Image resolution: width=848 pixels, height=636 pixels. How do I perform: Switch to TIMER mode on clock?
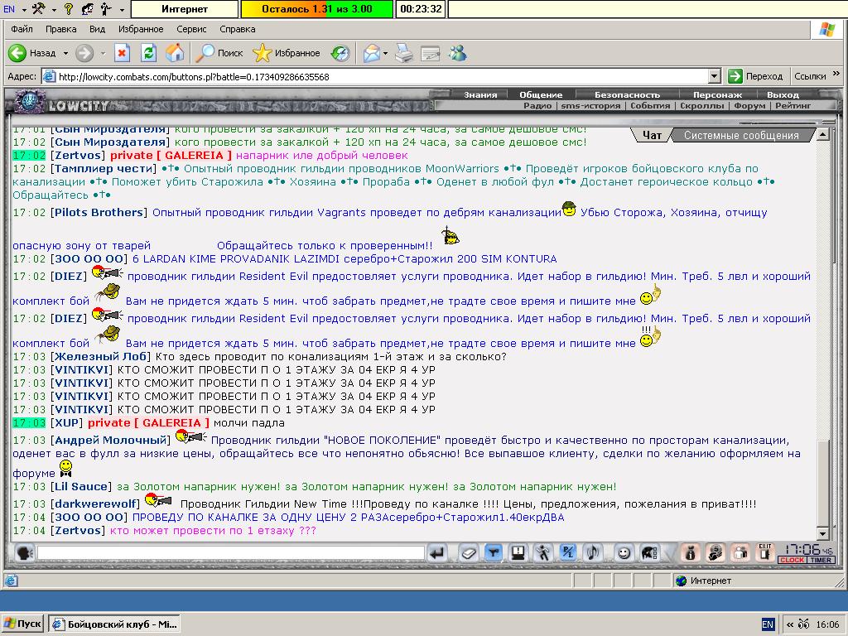tap(821, 561)
